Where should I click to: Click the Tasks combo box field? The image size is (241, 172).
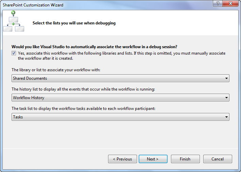point(116,117)
